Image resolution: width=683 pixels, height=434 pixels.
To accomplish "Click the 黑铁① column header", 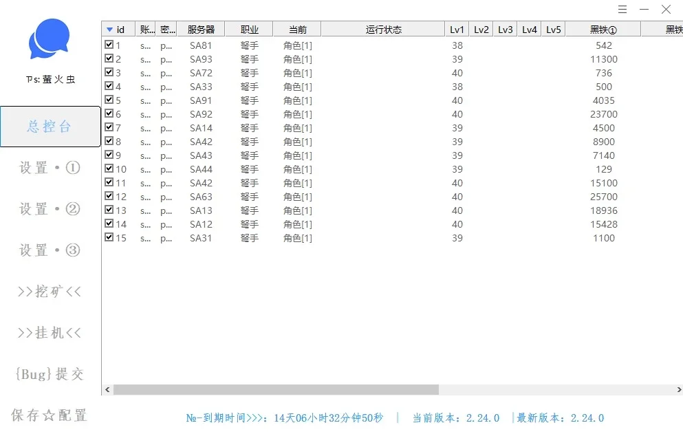I will [x=603, y=30].
